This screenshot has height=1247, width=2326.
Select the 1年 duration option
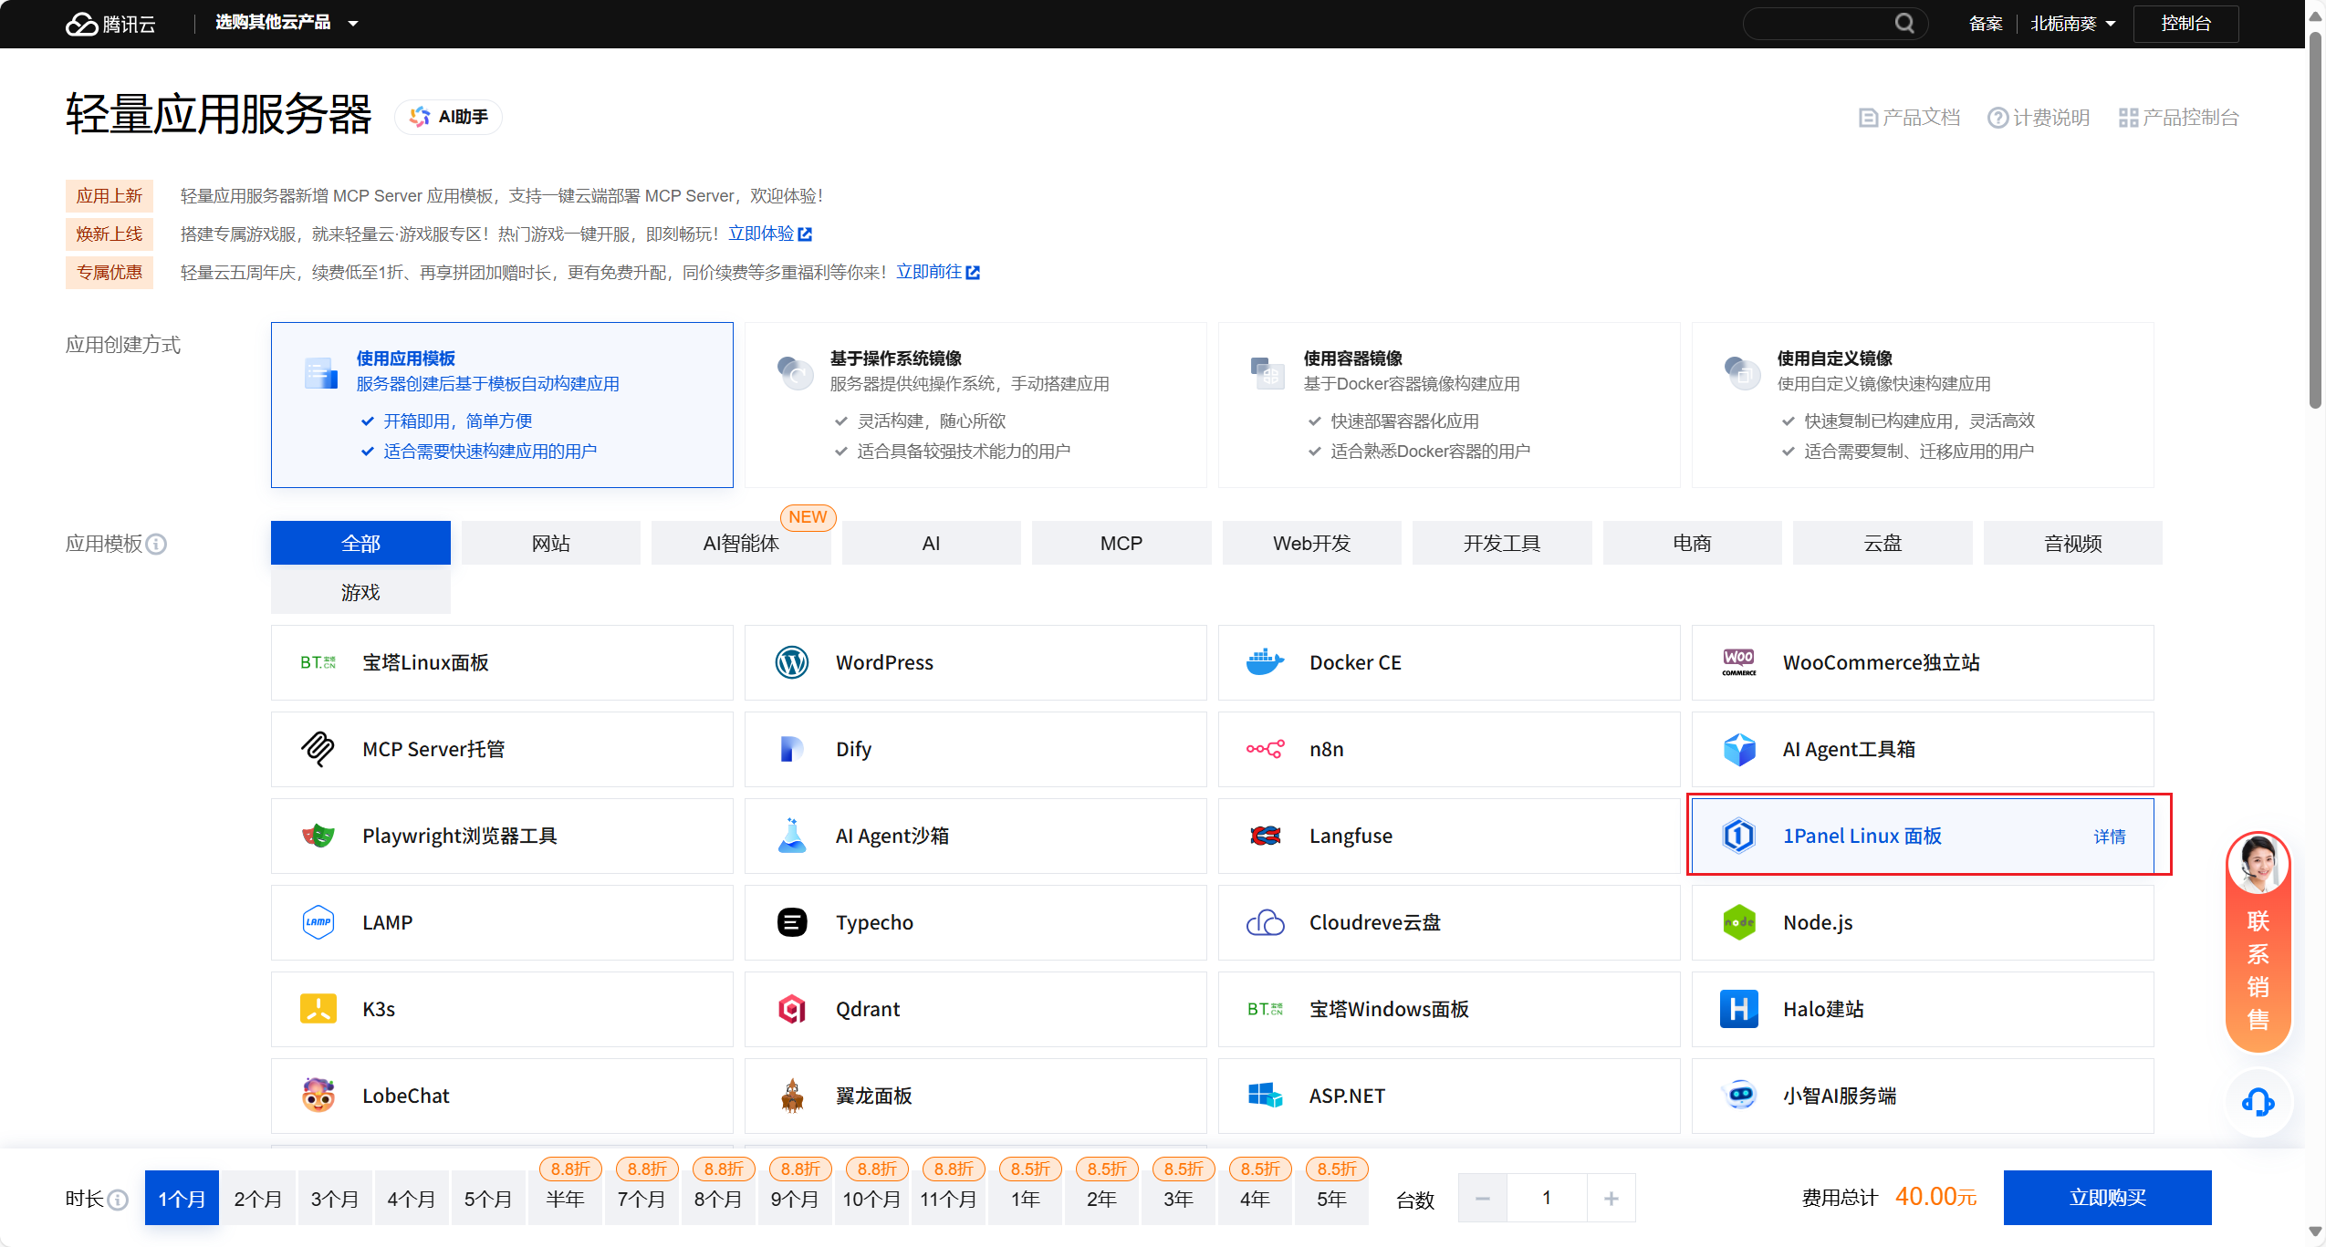1025,1199
